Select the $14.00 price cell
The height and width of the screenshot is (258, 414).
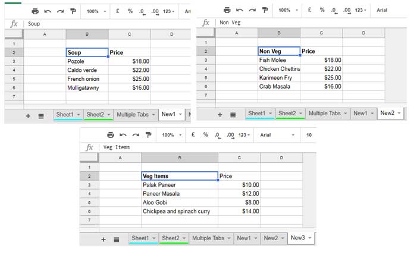239,211
